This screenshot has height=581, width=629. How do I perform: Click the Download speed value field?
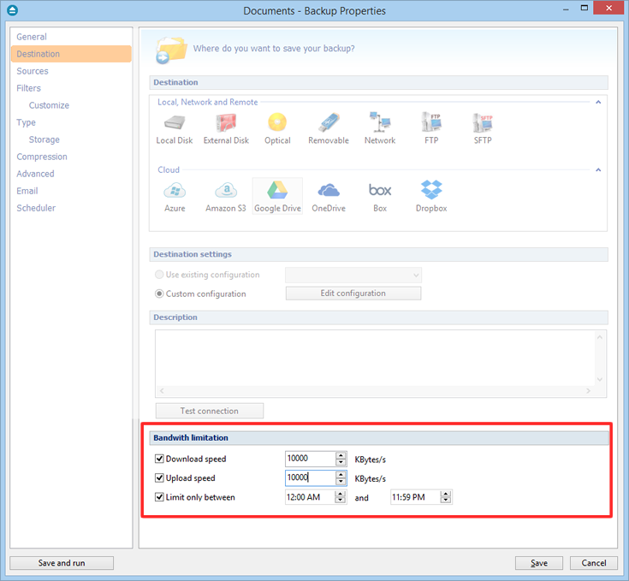pos(311,459)
